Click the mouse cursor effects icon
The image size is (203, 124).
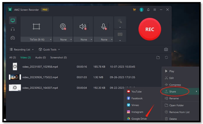point(120,21)
